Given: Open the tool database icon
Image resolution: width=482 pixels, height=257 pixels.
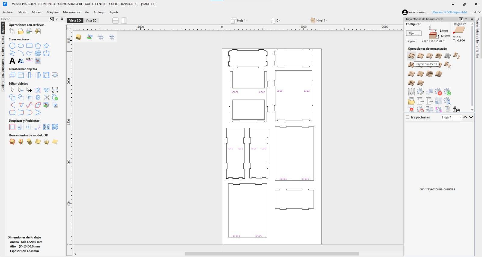Looking at the screenshot, I should click(411, 92).
